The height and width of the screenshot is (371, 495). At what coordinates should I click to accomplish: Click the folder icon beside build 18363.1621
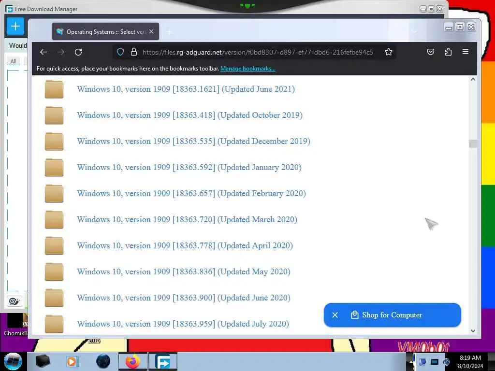pos(54,89)
